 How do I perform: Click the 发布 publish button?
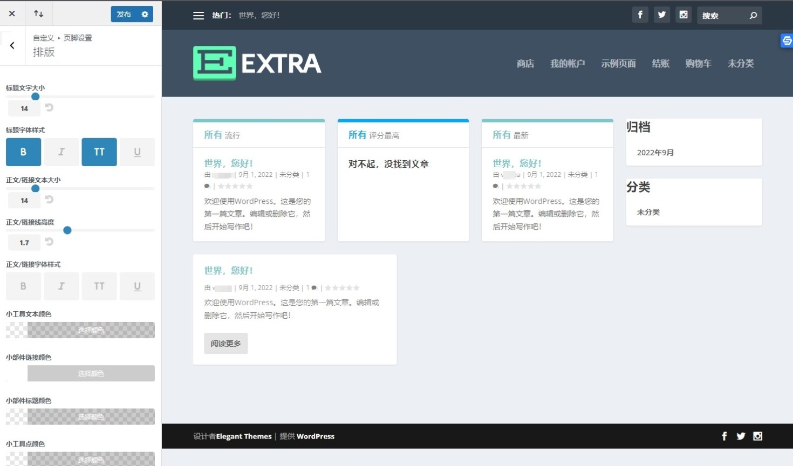point(124,14)
